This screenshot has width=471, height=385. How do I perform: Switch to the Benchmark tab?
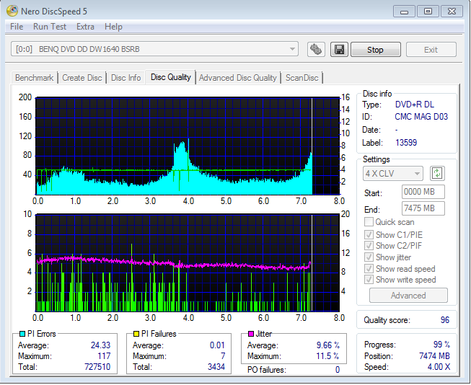click(34, 78)
